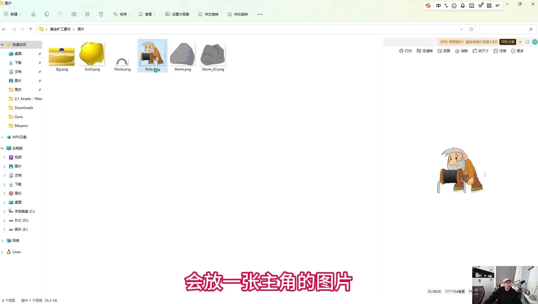This screenshot has width=538, height=304.
Task: Click 向左旋转 rotate left button
Action: click(208, 14)
